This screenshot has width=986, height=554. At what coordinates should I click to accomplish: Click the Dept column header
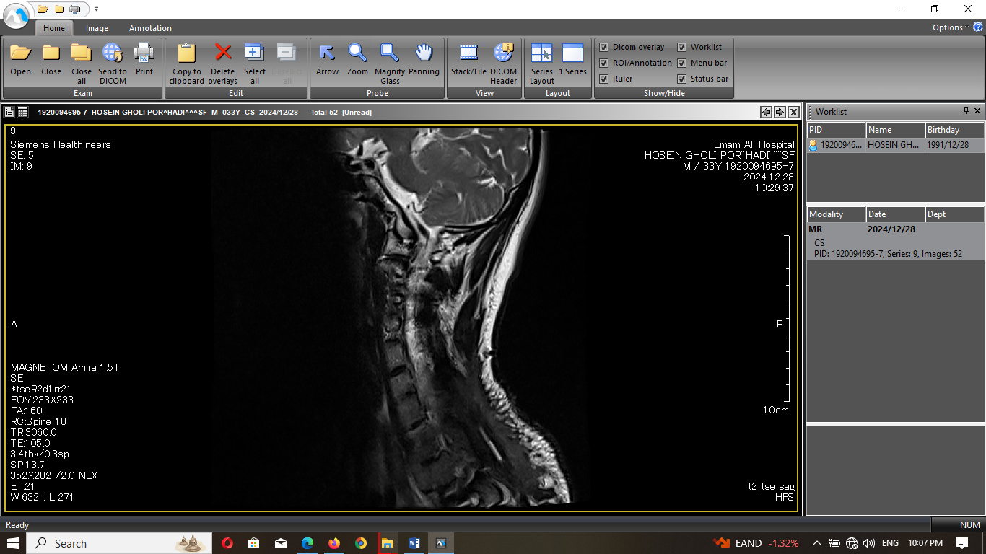point(955,214)
